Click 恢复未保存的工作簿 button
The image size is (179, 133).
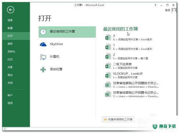(x=118, y=119)
